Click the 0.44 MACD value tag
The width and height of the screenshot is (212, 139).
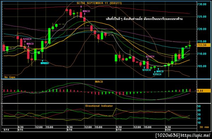coord(204,91)
